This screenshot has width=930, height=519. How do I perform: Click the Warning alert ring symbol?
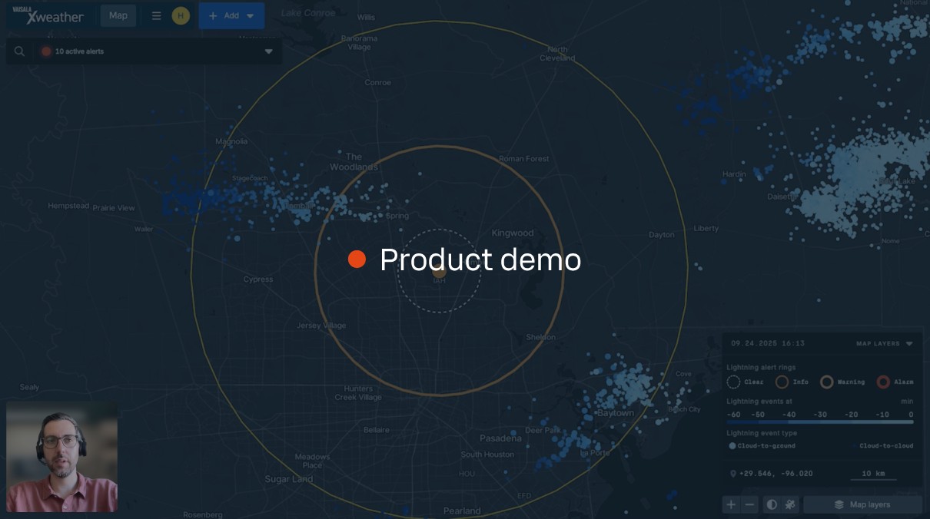[x=826, y=382]
